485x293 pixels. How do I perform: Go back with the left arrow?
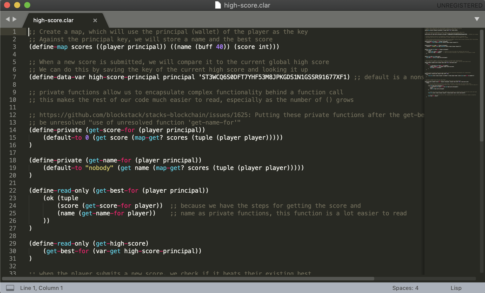[x=8, y=19]
